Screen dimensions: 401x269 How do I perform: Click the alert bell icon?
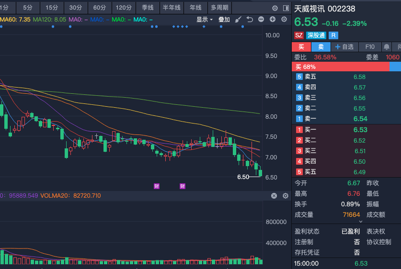(387, 47)
